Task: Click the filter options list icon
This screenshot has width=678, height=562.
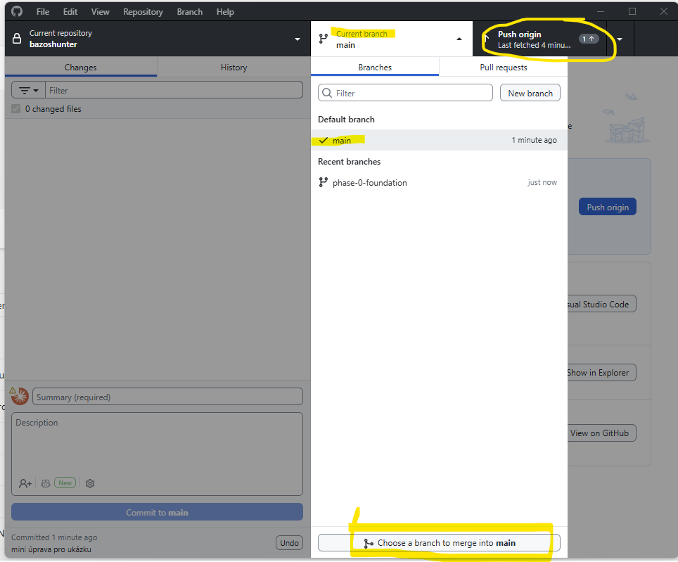Action: (x=29, y=90)
